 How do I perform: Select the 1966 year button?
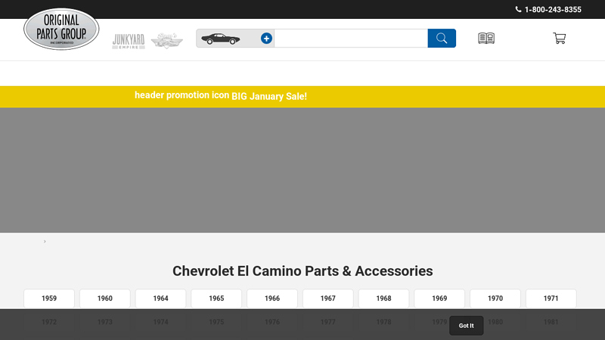272,298
